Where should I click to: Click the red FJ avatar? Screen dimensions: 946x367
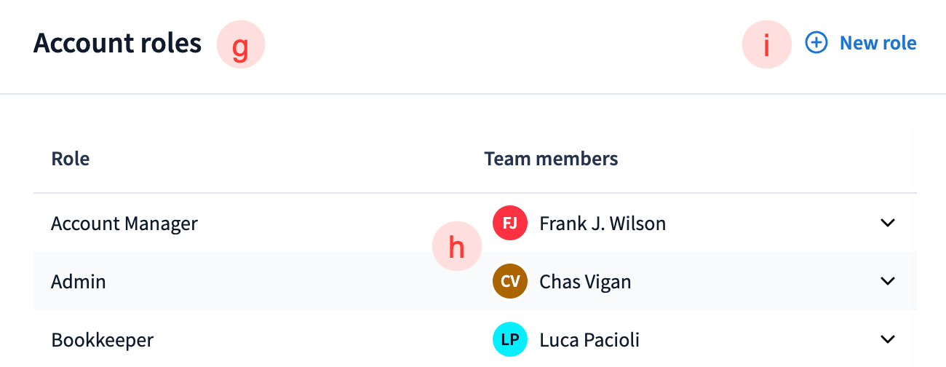(510, 223)
